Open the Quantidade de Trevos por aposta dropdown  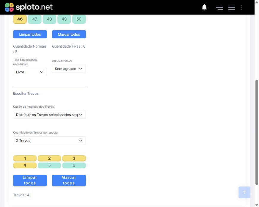pos(49,141)
